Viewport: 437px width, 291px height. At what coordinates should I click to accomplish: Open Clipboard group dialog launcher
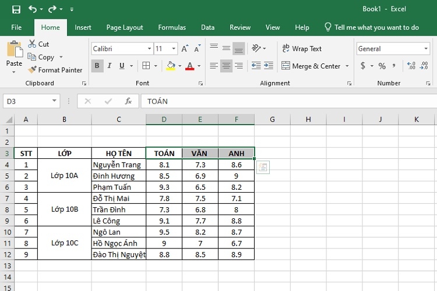84,83
